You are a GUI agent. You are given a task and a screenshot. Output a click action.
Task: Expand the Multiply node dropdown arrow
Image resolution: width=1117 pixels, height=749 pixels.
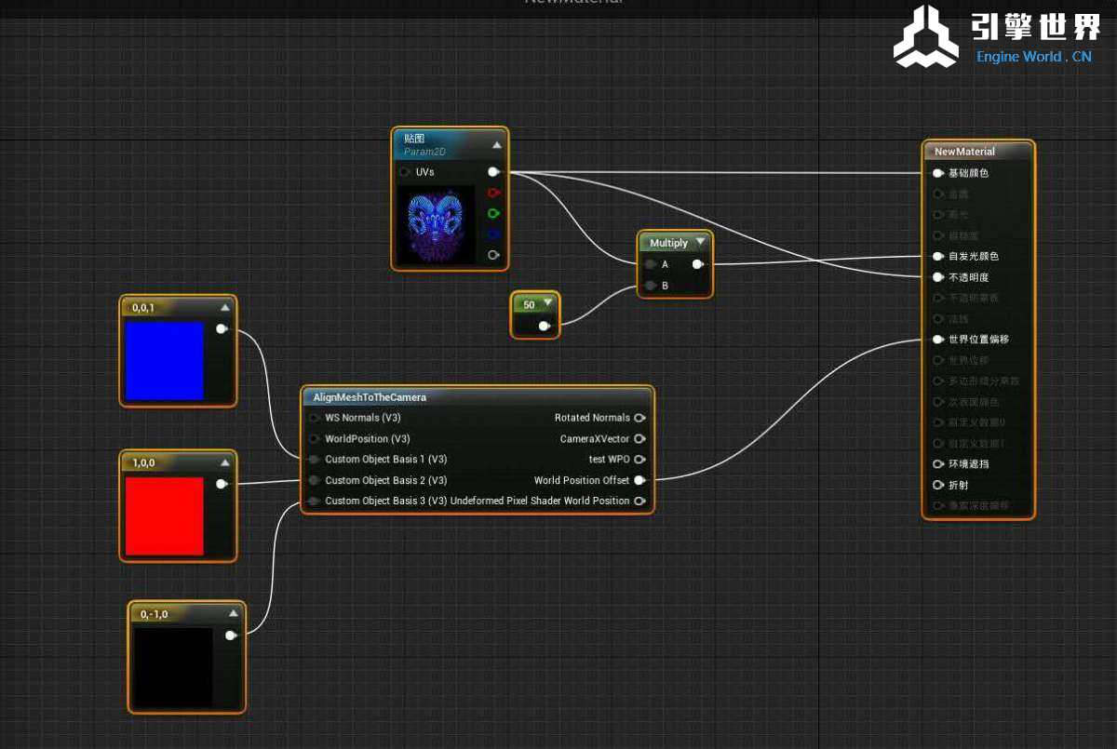pos(701,242)
